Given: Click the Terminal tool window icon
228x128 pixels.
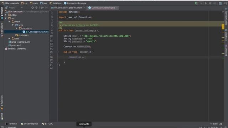Looking at the screenshot, I should click(x=6, y=124).
